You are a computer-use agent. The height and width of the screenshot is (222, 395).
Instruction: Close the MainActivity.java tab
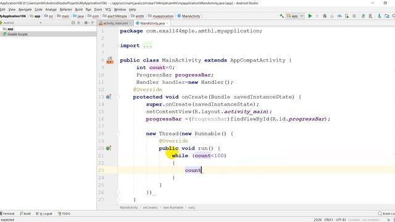click(x=167, y=23)
